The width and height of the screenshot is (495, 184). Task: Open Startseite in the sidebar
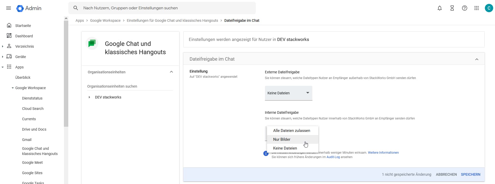click(23, 26)
